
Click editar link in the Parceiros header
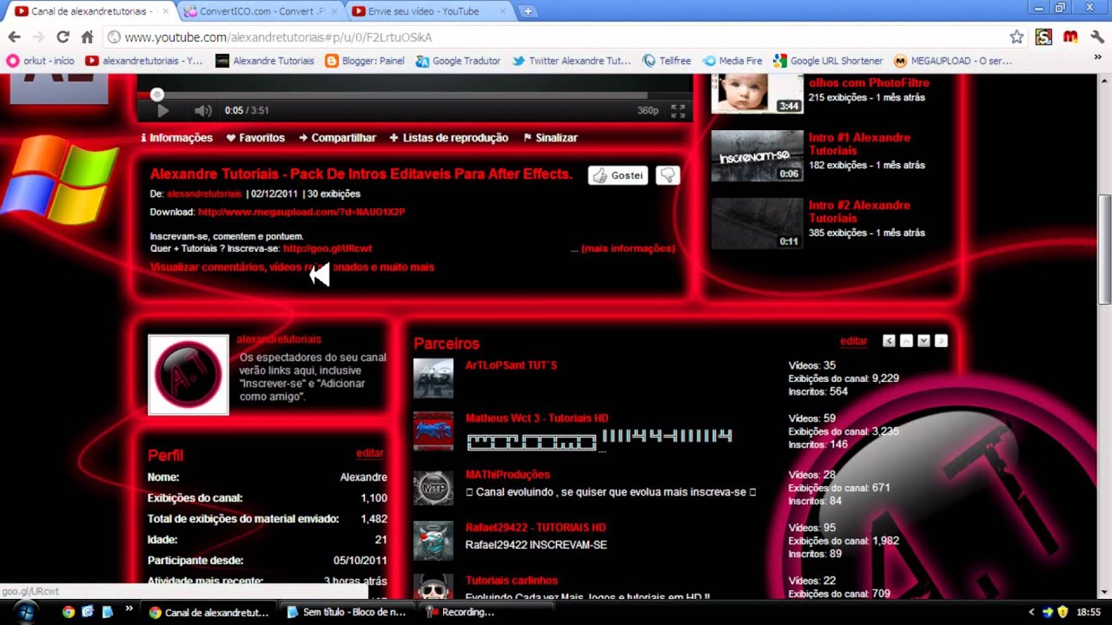tap(854, 341)
